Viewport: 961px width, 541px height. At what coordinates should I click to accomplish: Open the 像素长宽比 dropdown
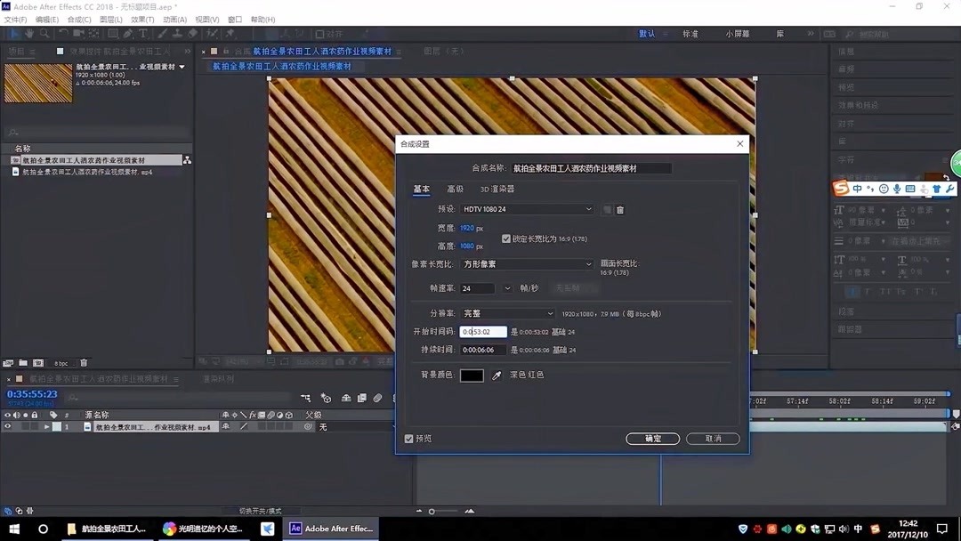click(x=525, y=263)
